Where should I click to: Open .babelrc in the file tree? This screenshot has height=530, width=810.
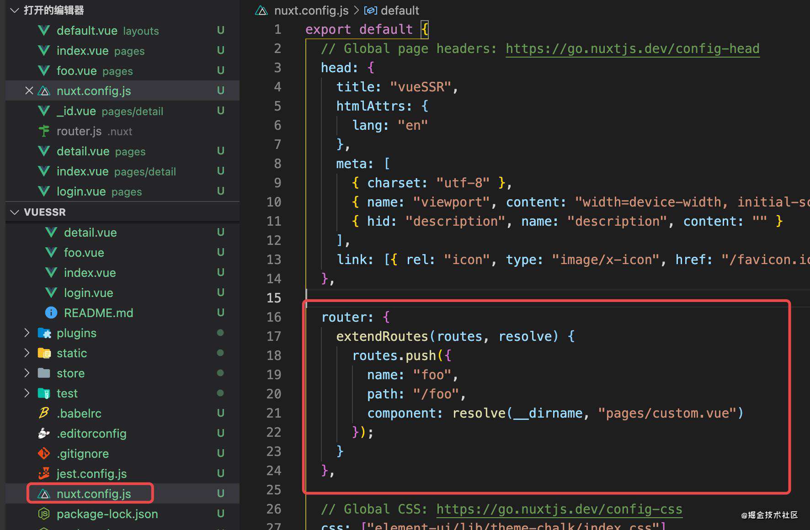[x=123, y=413]
